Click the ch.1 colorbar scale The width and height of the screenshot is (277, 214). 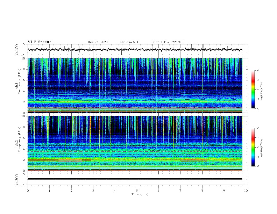click(x=253, y=90)
